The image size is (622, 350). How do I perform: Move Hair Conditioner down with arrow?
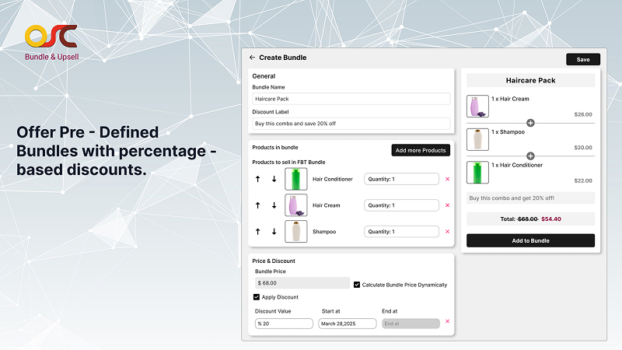pos(274,180)
